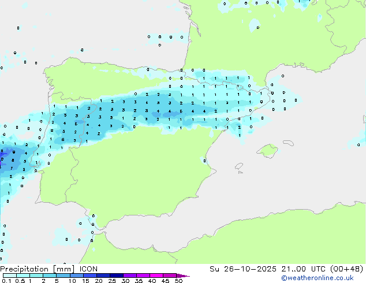Click the legend scale label '0.1'
This screenshot has height=283, width=366.
click(6, 281)
